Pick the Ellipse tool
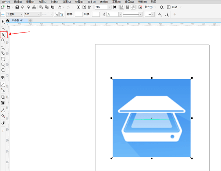 (x=3, y=65)
